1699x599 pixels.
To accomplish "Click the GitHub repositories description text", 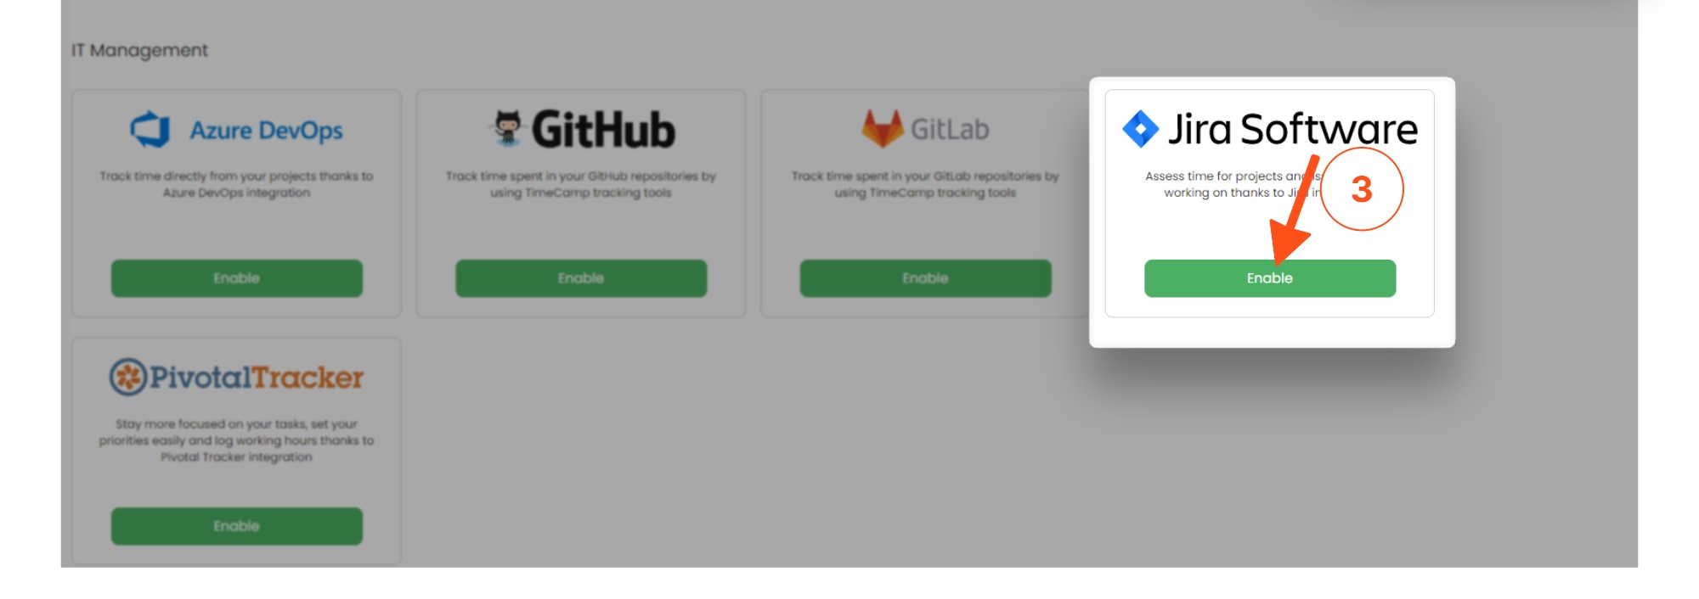I will coord(581,184).
